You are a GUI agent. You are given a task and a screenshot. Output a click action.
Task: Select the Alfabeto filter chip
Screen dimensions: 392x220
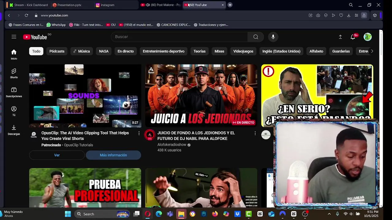click(x=316, y=51)
